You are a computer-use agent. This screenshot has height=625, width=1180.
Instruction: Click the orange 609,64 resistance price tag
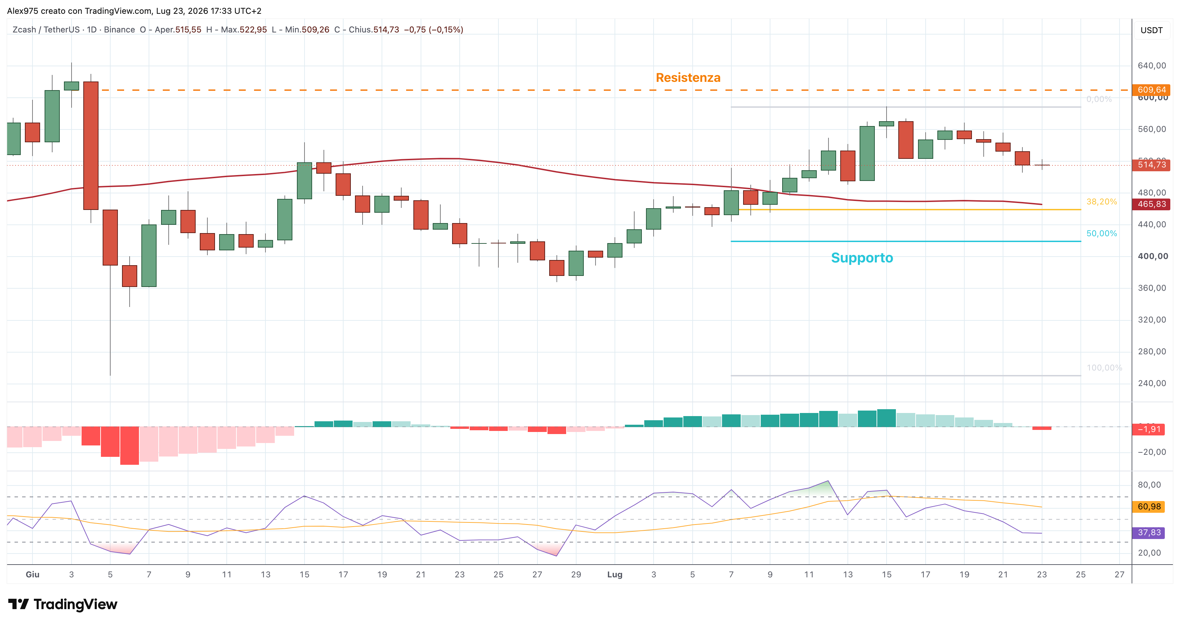(1151, 90)
